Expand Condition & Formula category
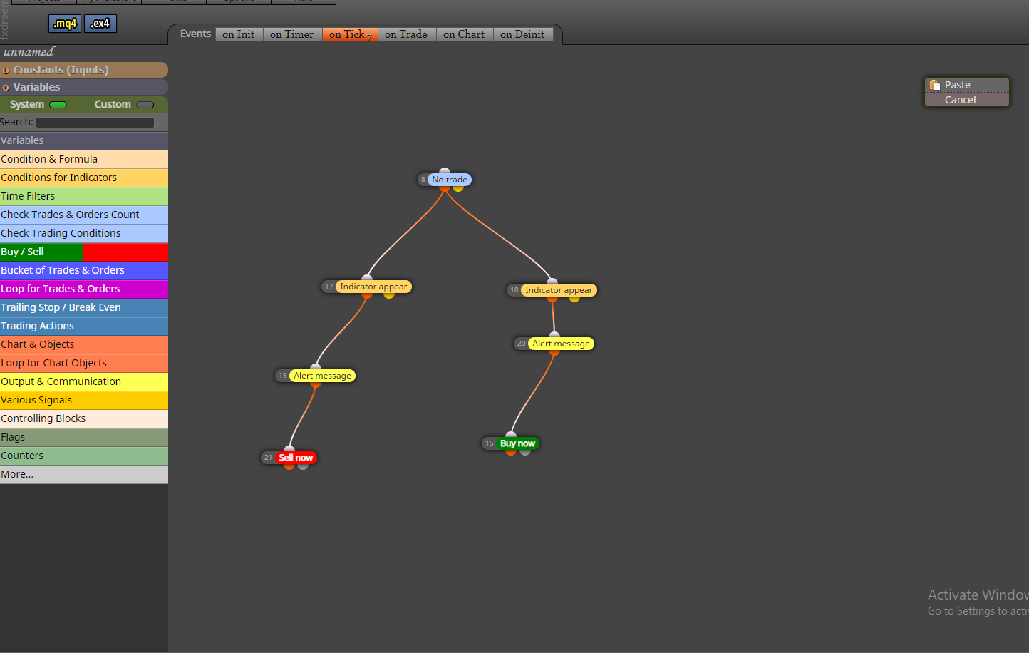Image resolution: width=1029 pixels, height=653 pixels. (x=84, y=160)
